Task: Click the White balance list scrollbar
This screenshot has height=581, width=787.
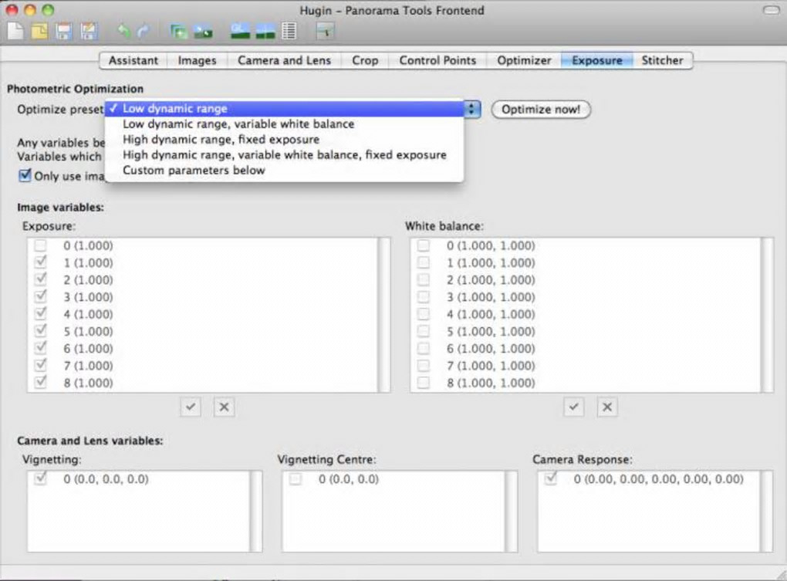Action: point(768,315)
